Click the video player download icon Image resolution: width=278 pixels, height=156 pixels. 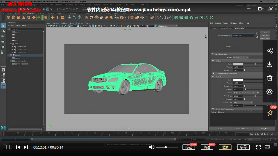tap(269, 64)
